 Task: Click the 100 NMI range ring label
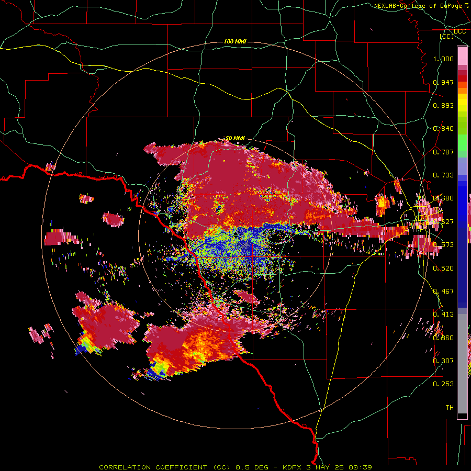(235, 41)
